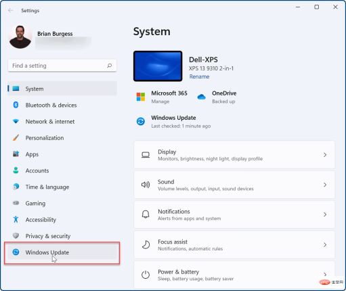Click the Bluetooth icon in sidebar
The height and width of the screenshot is (291, 346).
(16, 105)
